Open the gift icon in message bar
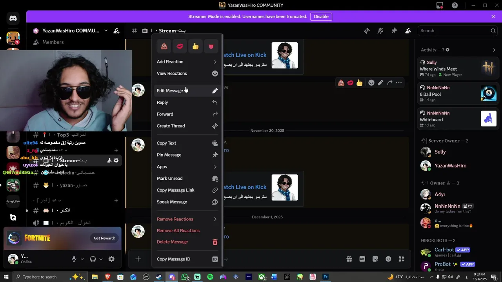The height and width of the screenshot is (282, 502). point(349,259)
